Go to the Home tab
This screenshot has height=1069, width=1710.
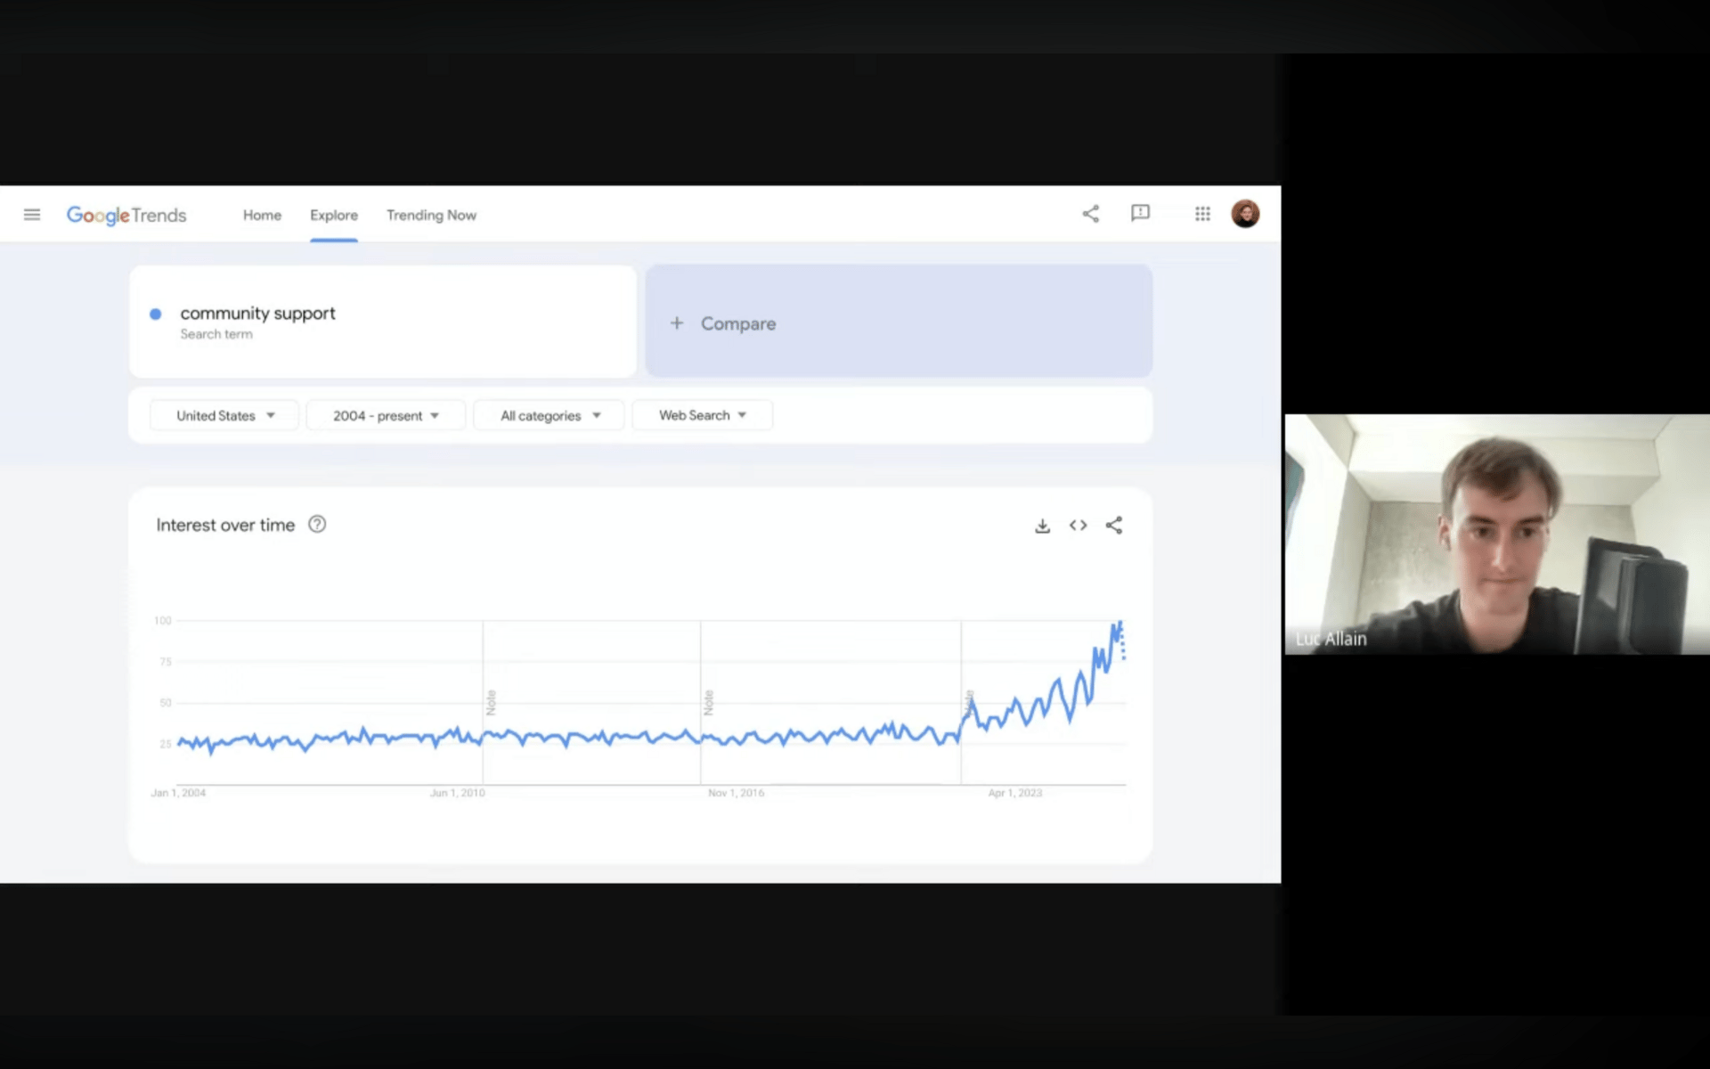tap(262, 216)
